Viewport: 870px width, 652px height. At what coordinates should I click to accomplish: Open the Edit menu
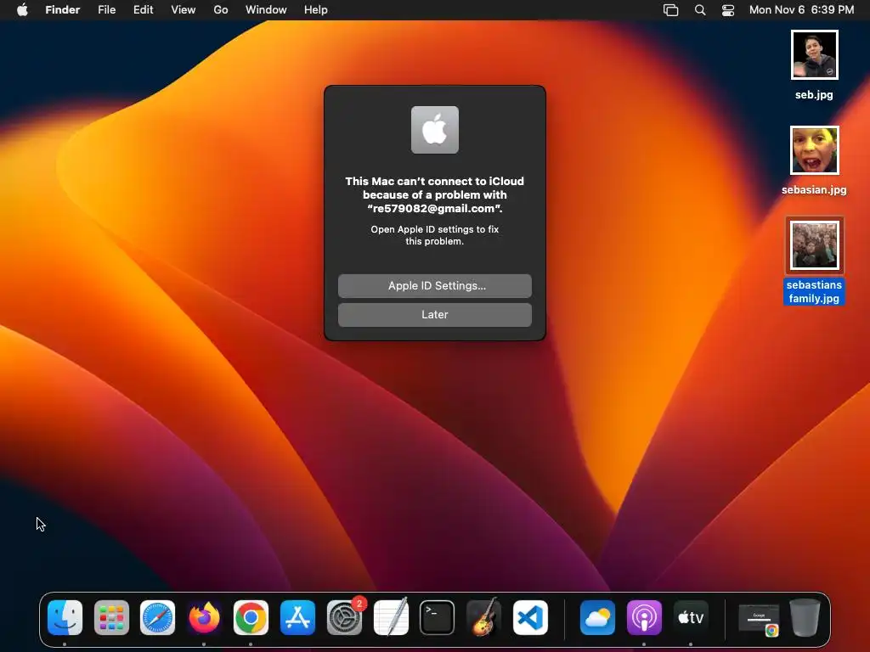[143, 10]
